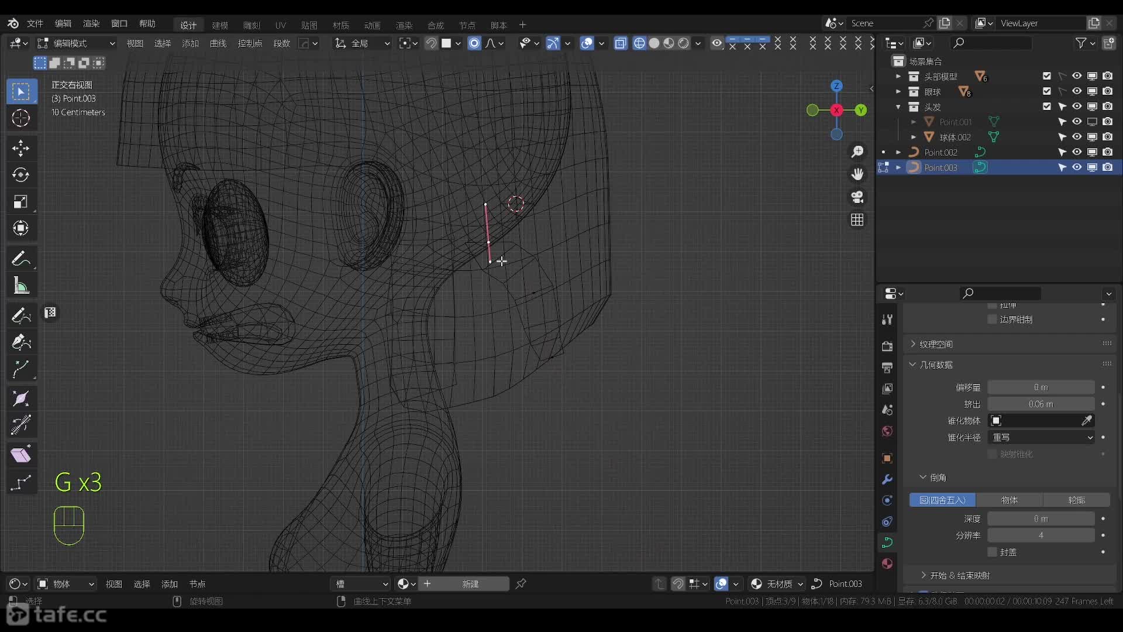Collapse the 几何数据 panel

936,365
